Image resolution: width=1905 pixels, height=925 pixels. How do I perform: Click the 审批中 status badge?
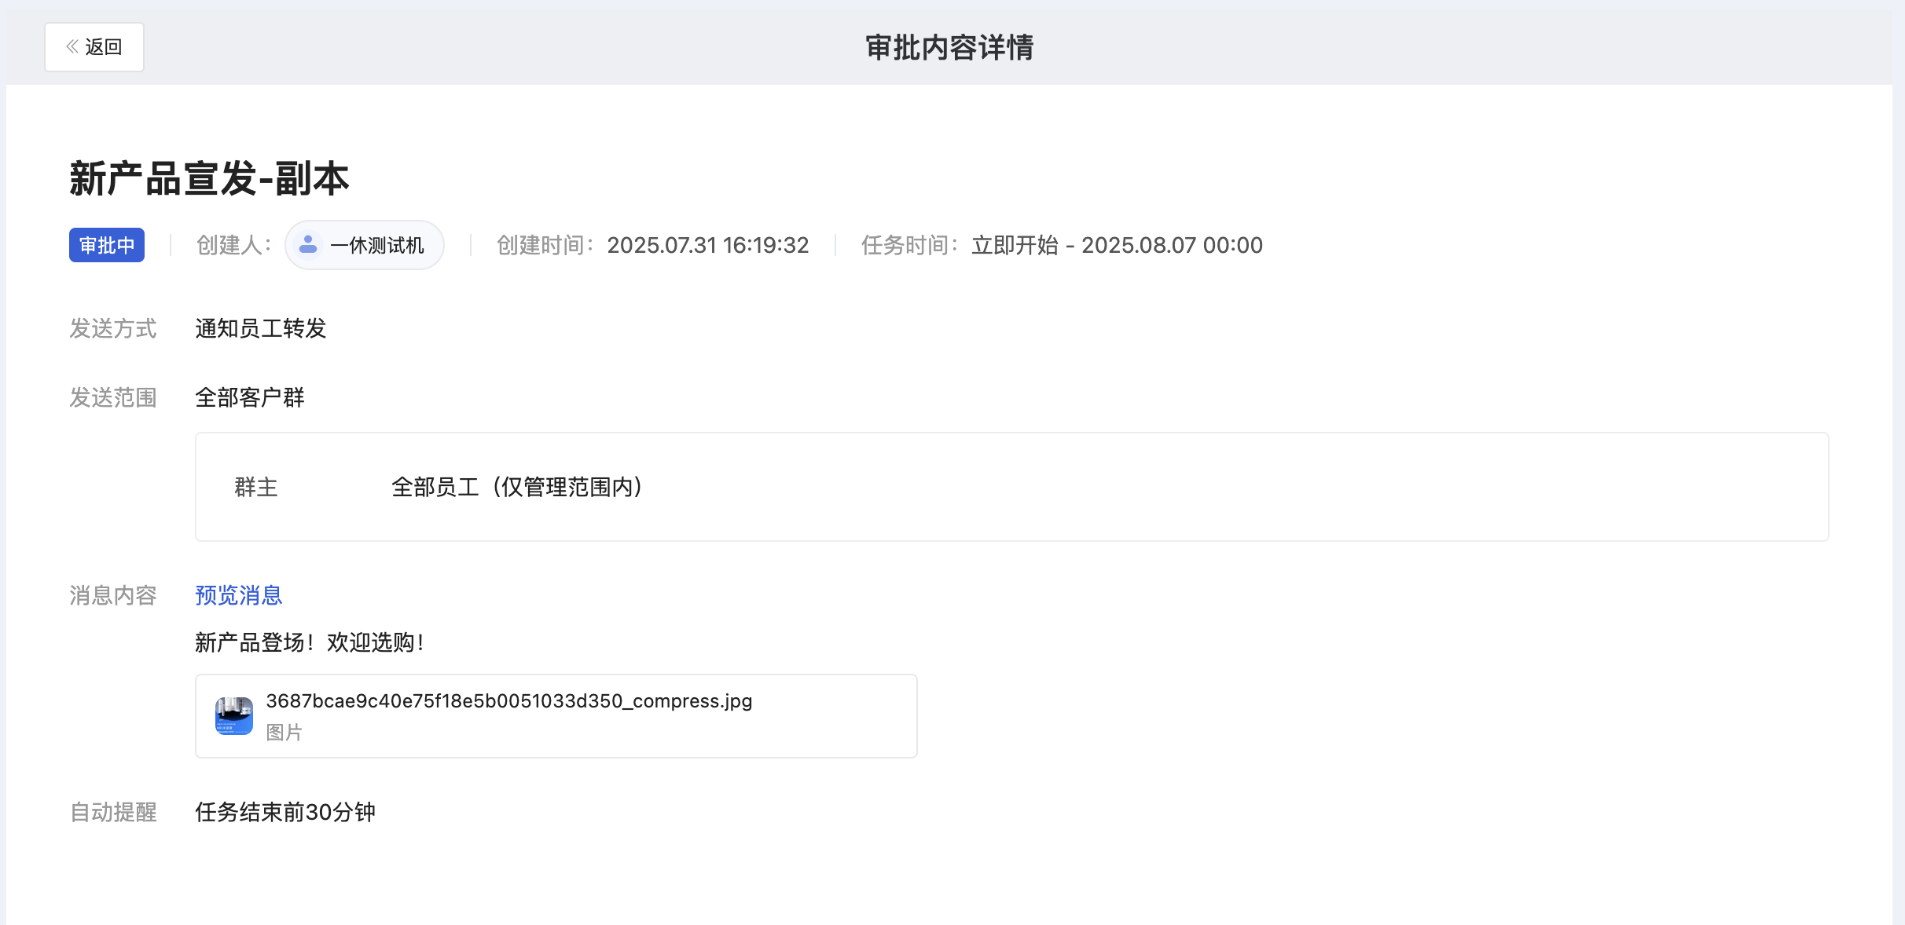[107, 245]
